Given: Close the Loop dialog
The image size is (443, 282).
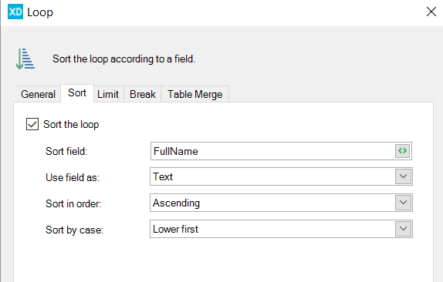Looking at the screenshot, I should pyautogui.click(x=431, y=12).
